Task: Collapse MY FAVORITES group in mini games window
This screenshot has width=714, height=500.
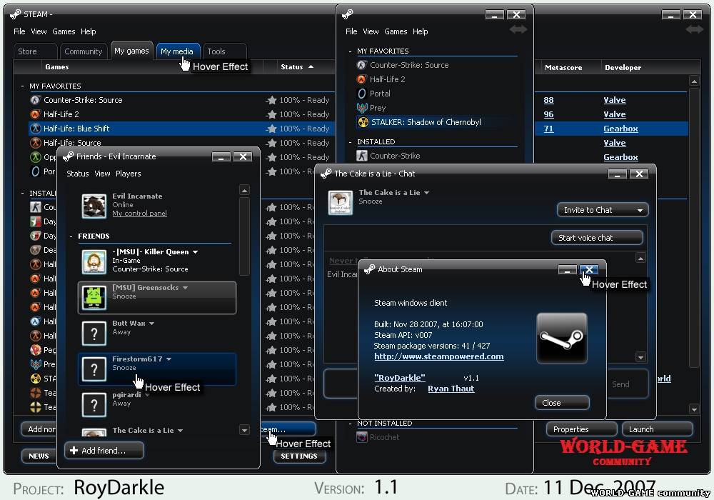Action: point(350,51)
